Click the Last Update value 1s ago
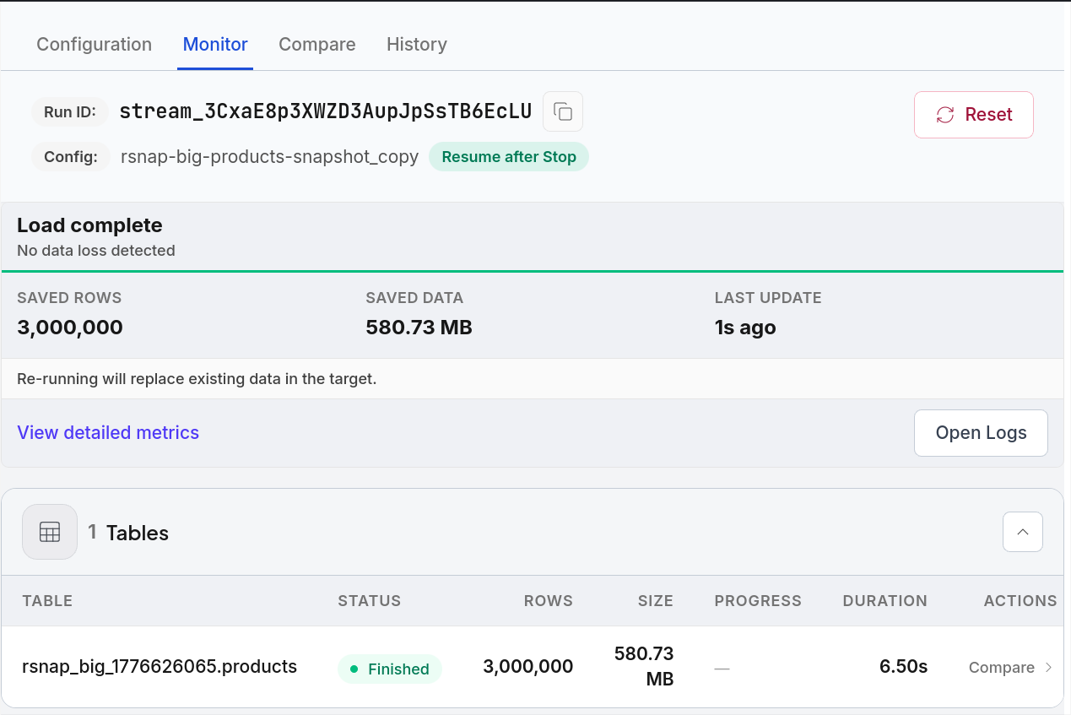 click(x=745, y=328)
